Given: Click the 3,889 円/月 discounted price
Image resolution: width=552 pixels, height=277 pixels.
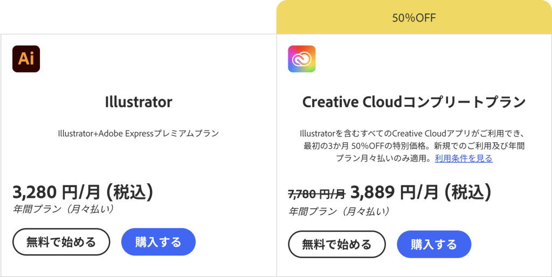Looking at the screenshot, I should 395,192.
